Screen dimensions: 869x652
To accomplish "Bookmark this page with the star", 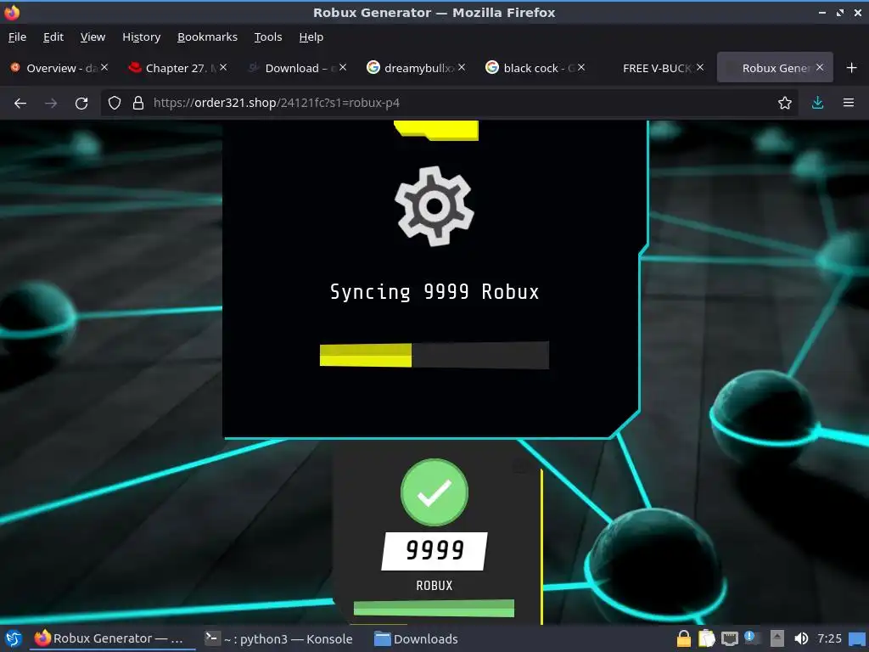I will [x=785, y=103].
